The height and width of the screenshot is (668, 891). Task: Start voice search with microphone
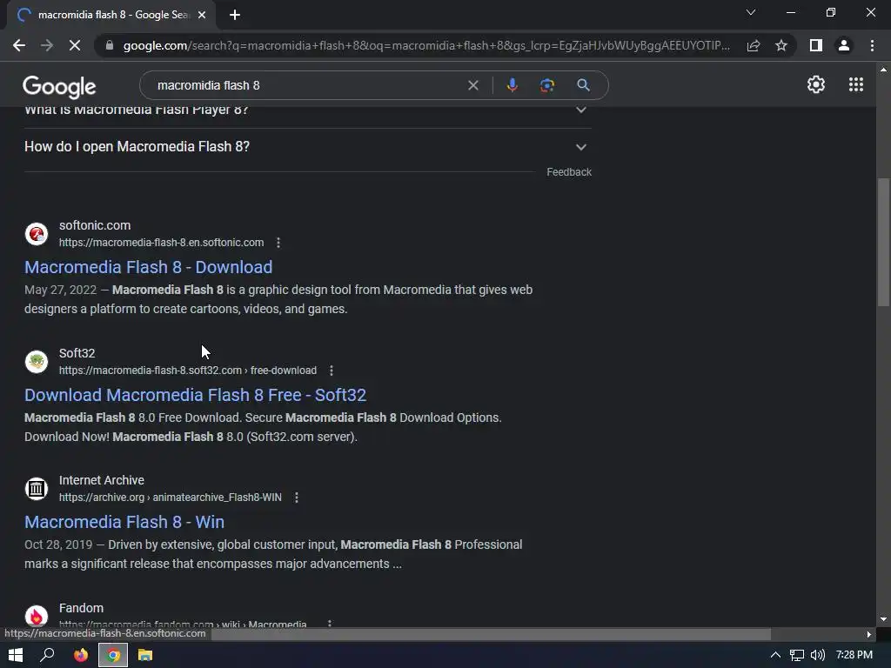512,85
